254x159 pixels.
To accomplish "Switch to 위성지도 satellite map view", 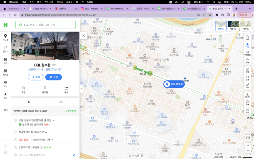I will pyautogui.click(x=233, y=26).
